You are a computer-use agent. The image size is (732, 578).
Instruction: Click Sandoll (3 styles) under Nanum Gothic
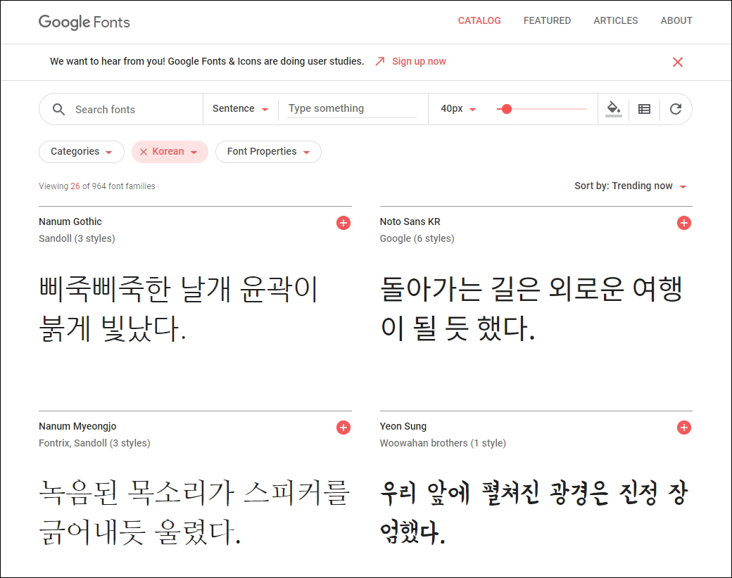(77, 238)
